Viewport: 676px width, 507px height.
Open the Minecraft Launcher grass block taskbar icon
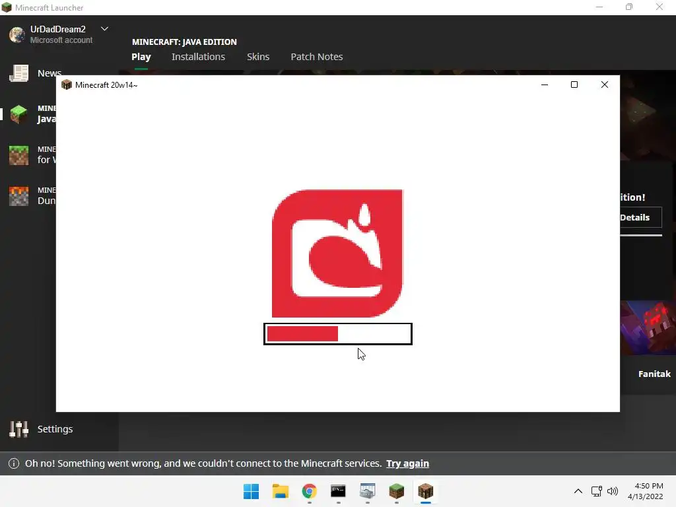396,491
